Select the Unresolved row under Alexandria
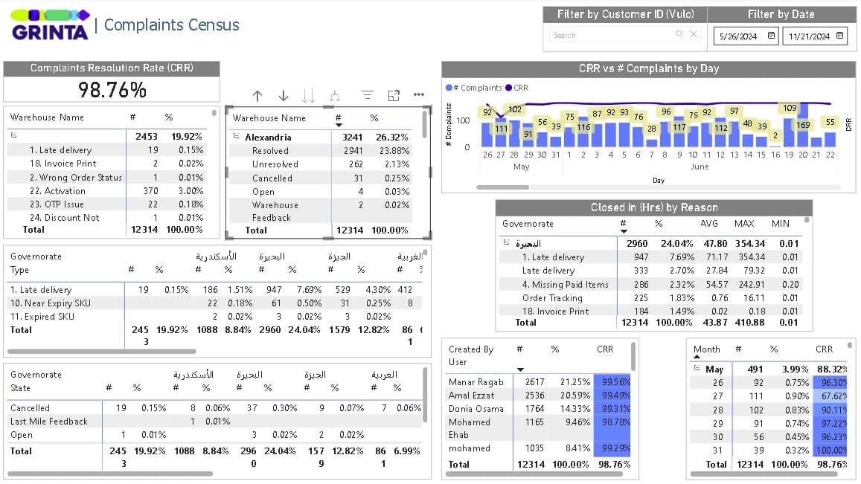 pyautogui.click(x=321, y=164)
